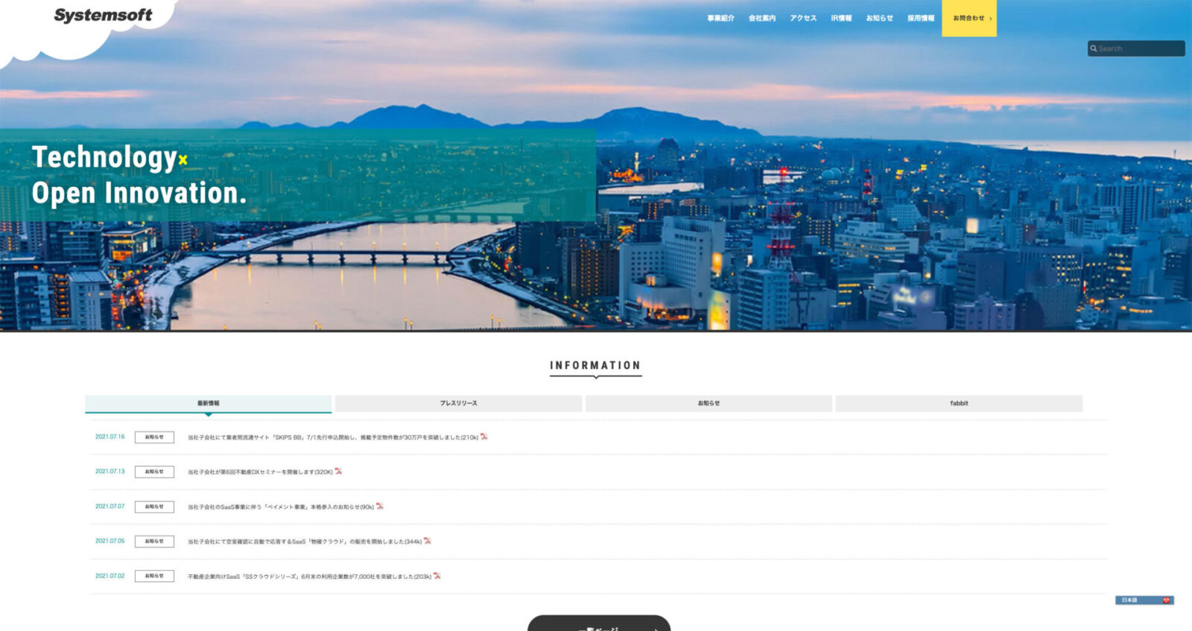Click the Systemsoft logo
The height and width of the screenshot is (631, 1192).
[103, 16]
